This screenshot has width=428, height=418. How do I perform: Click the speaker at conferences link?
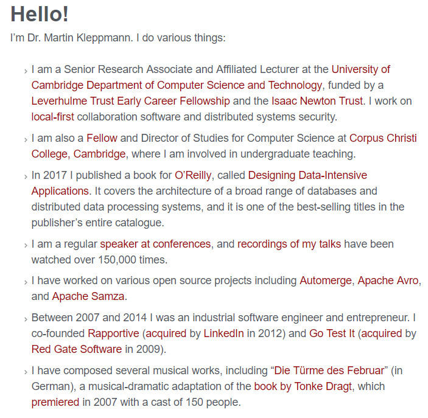click(156, 244)
